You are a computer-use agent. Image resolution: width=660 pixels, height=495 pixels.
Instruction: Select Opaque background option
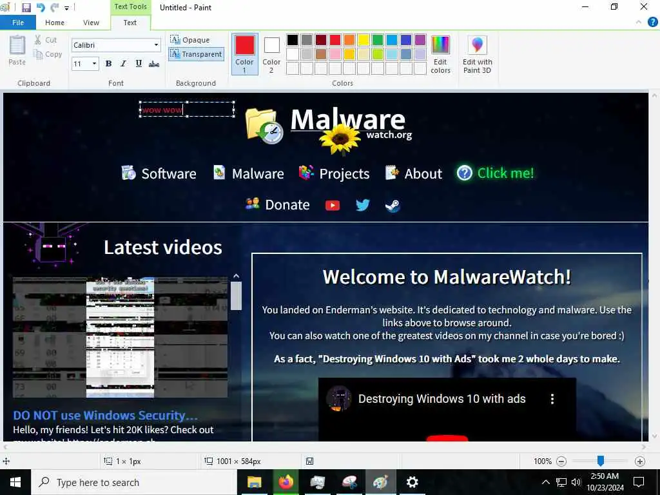[190, 39]
